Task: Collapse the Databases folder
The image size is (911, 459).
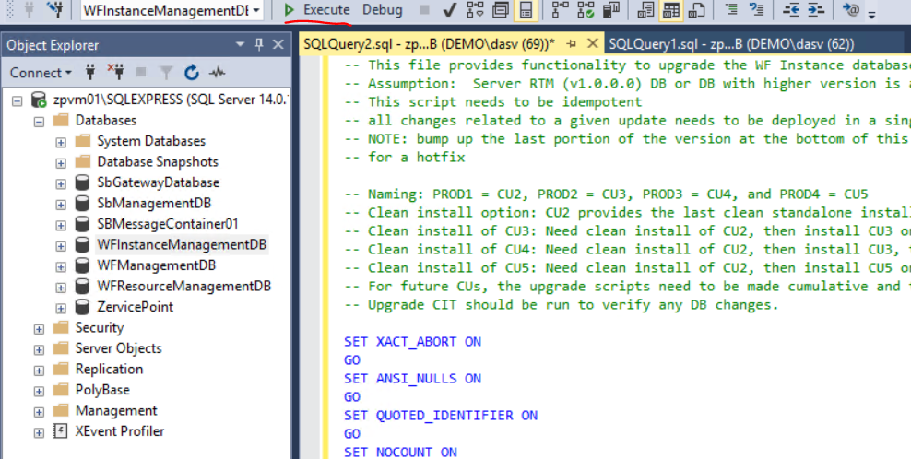Action: [x=39, y=121]
